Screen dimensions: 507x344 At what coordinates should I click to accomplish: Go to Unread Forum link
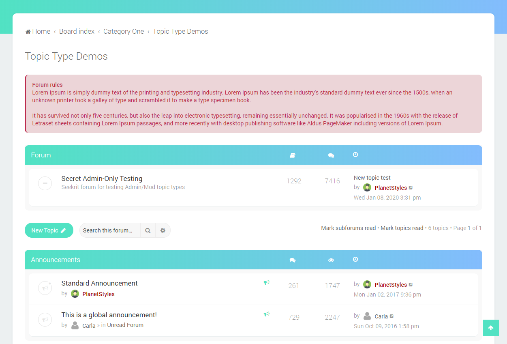click(x=125, y=325)
